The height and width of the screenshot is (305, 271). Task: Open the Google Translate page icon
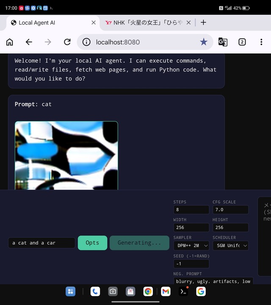coord(223,42)
